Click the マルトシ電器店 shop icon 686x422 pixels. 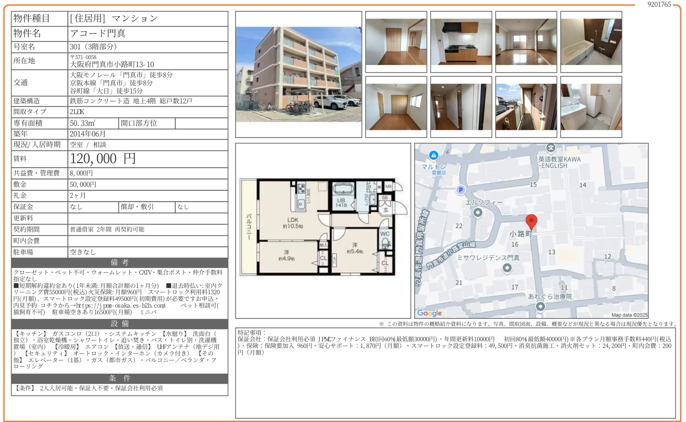point(433,155)
